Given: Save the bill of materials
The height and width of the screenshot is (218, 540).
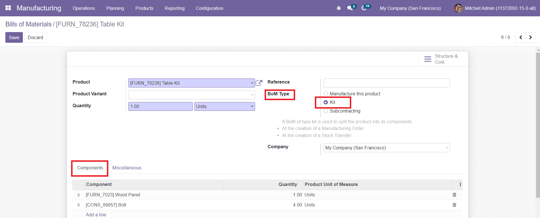Looking at the screenshot, I should (14, 37).
